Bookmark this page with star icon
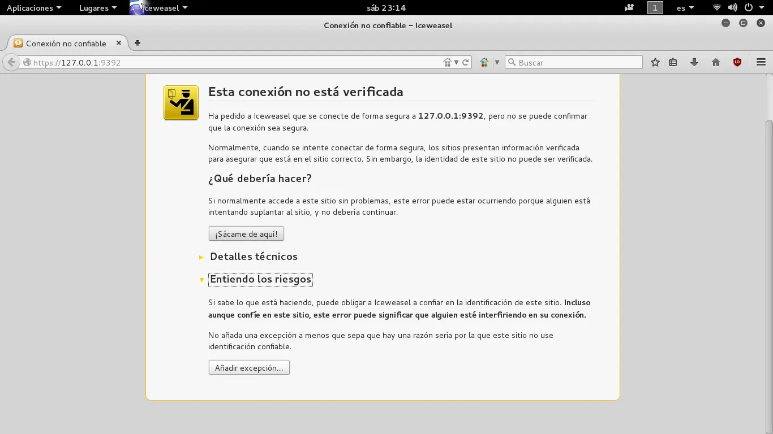Viewport: 773px width, 434px height. tap(655, 62)
